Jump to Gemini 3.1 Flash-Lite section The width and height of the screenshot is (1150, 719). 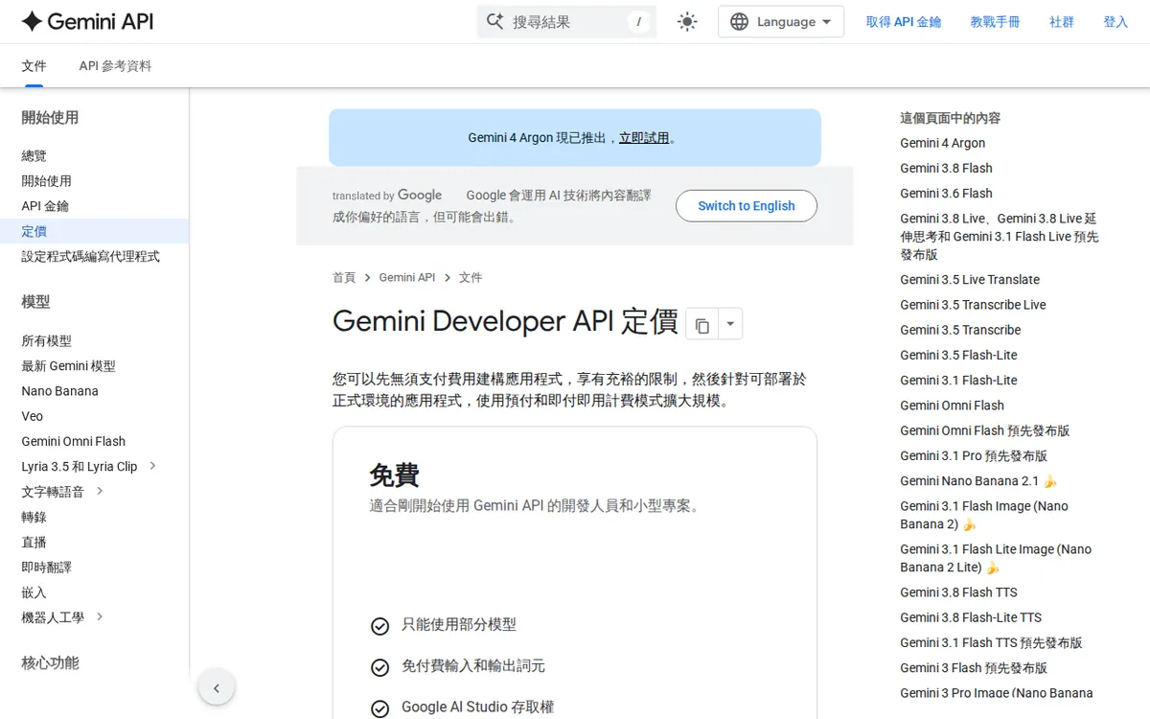[959, 380]
